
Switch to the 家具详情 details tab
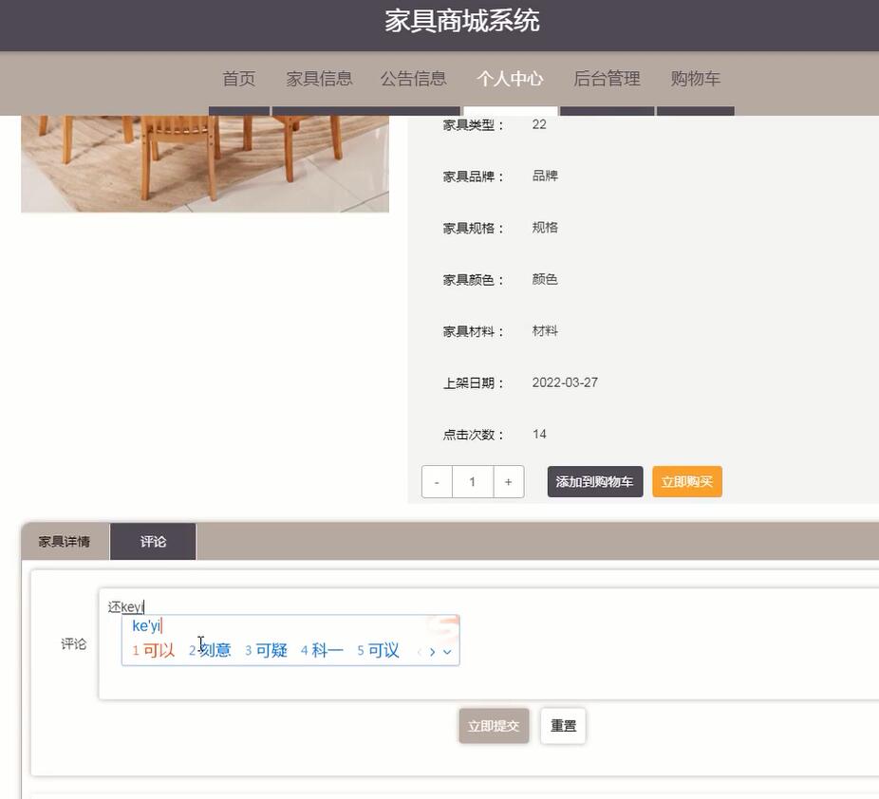[63, 541]
